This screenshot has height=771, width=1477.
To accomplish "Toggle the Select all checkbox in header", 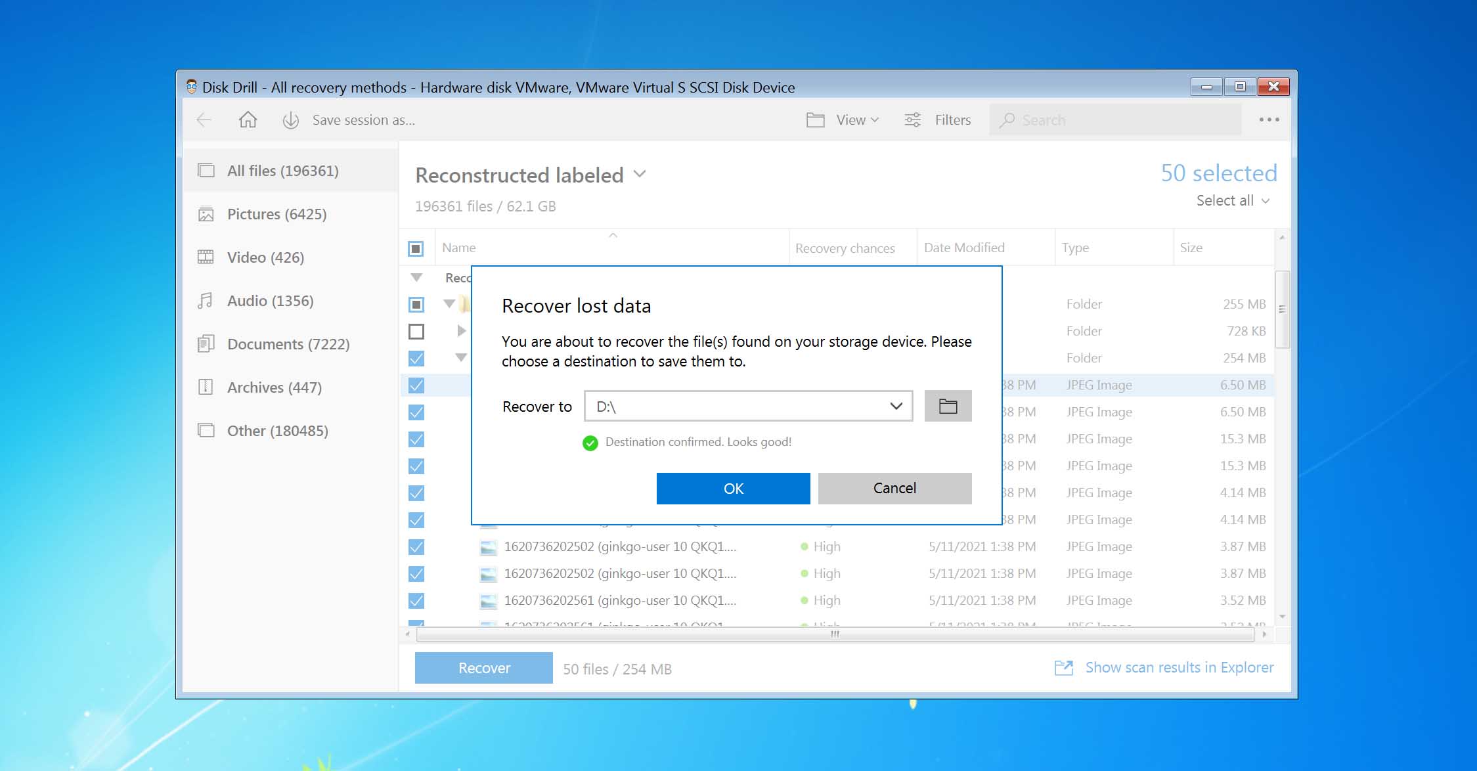I will point(415,247).
